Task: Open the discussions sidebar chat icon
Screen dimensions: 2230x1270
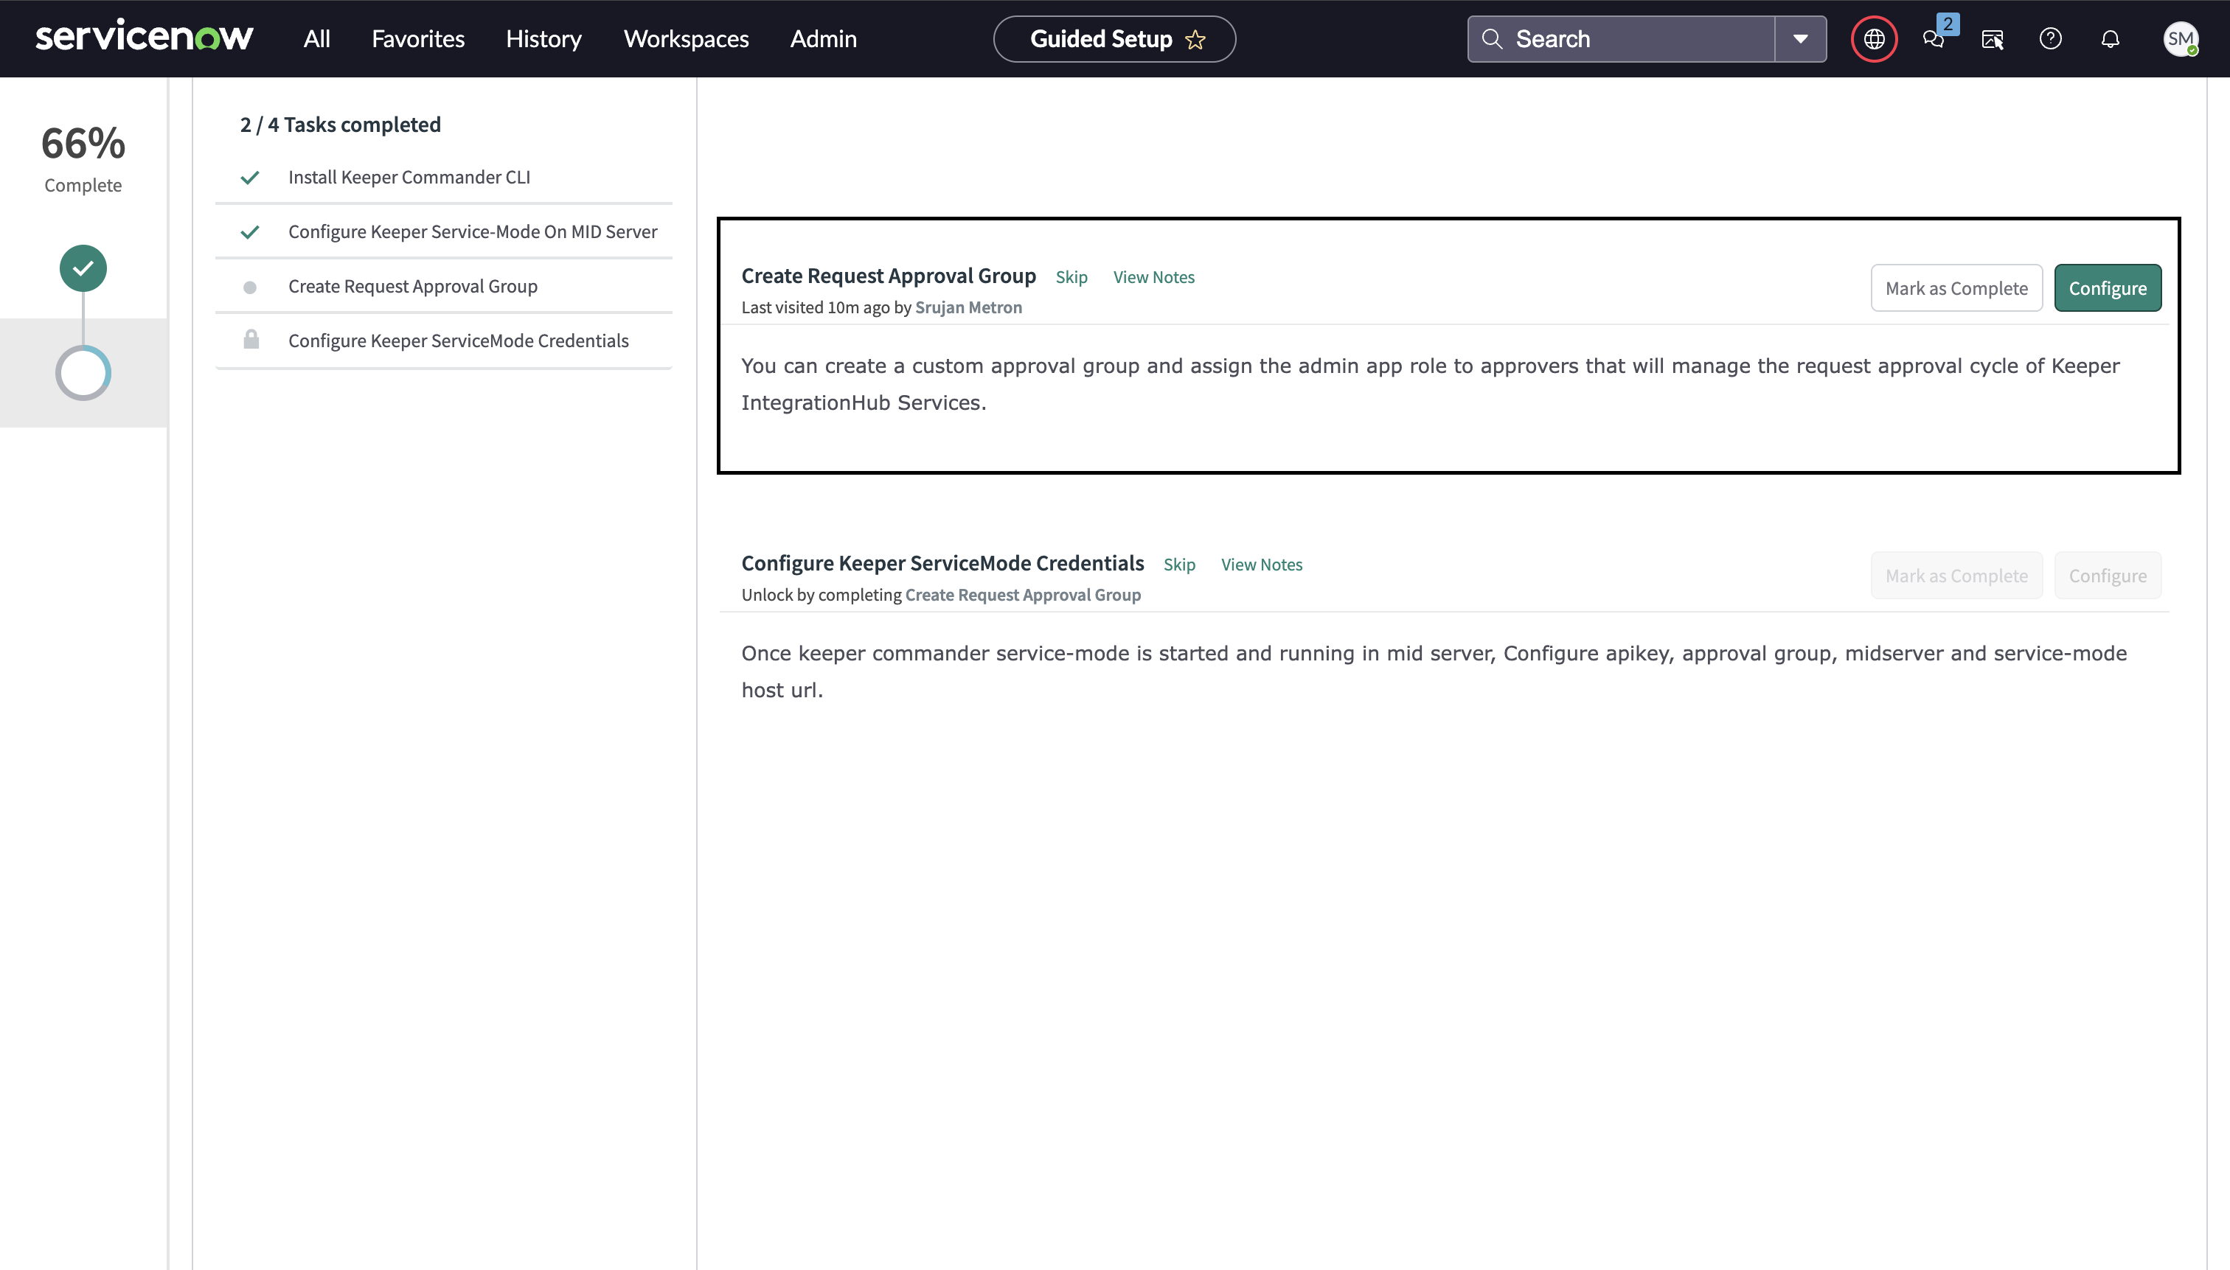Action: click(1934, 39)
